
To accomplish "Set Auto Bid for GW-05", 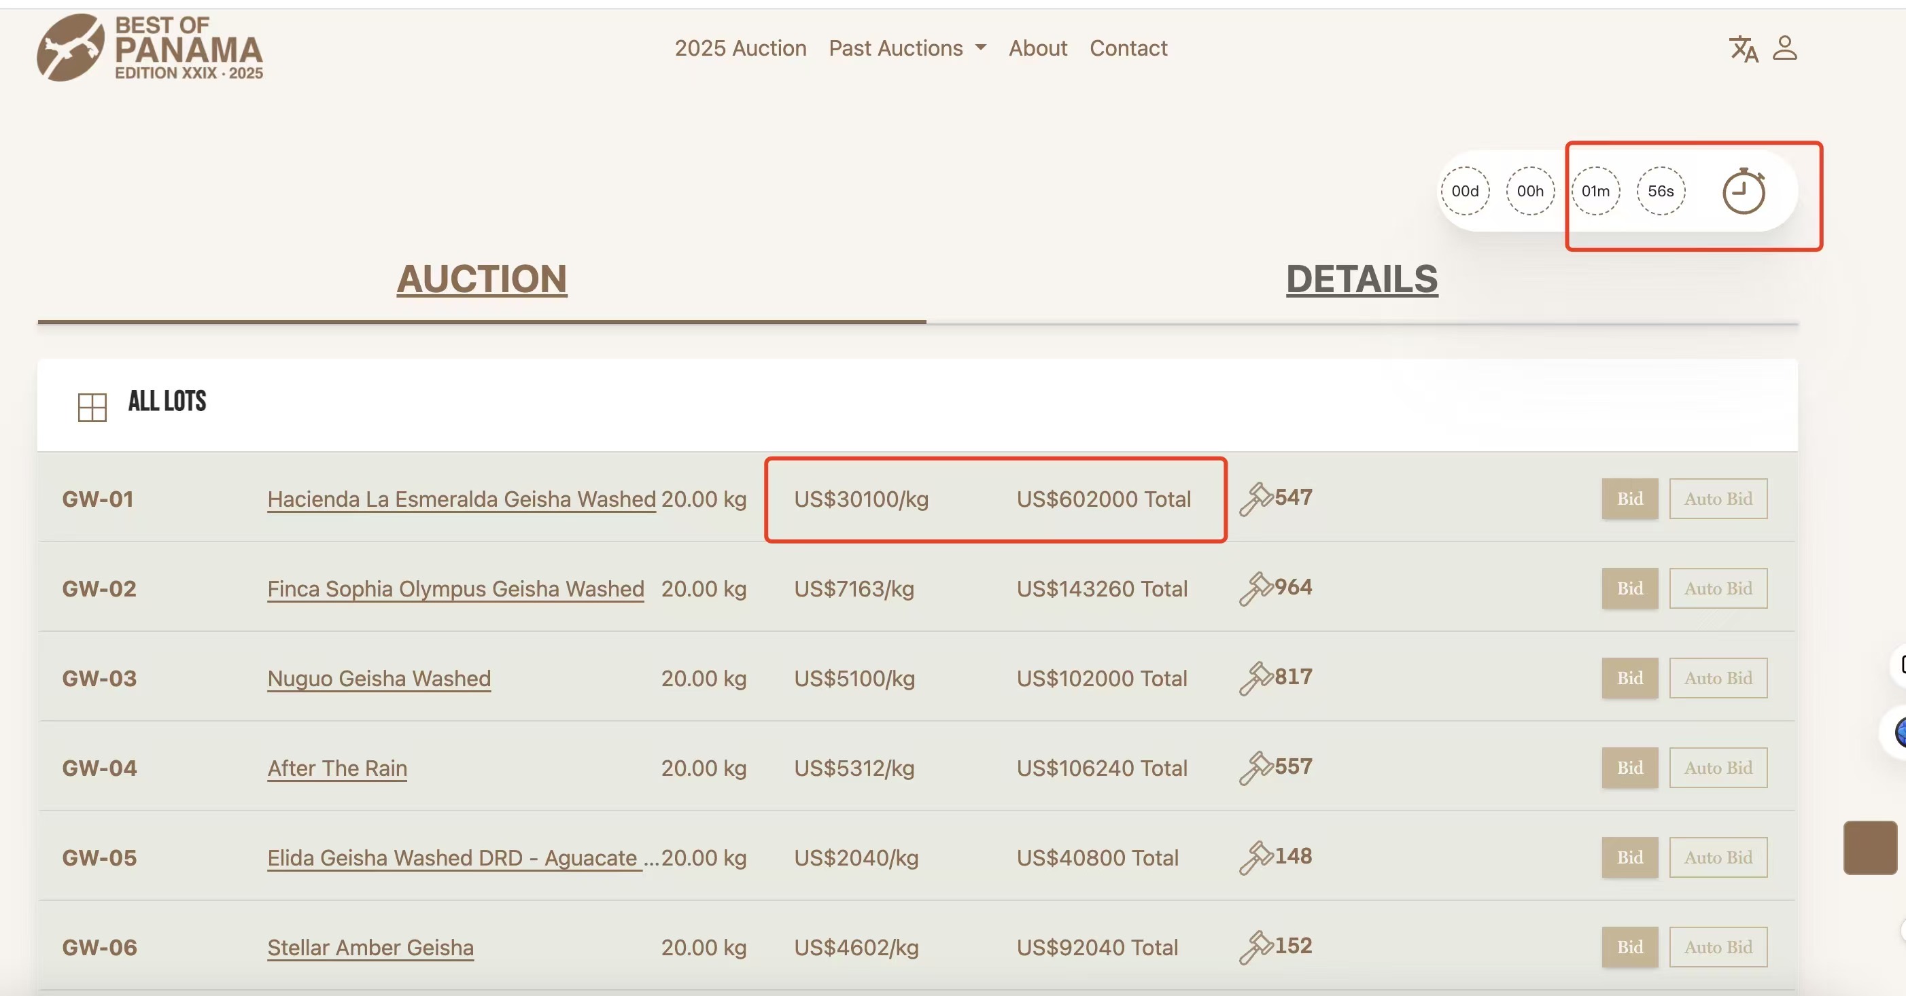I will pyautogui.click(x=1718, y=857).
